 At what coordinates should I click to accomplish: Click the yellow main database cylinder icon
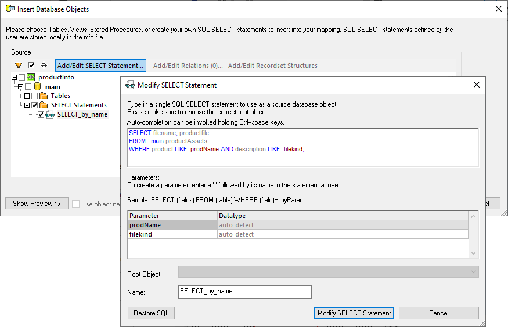pos(38,87)
